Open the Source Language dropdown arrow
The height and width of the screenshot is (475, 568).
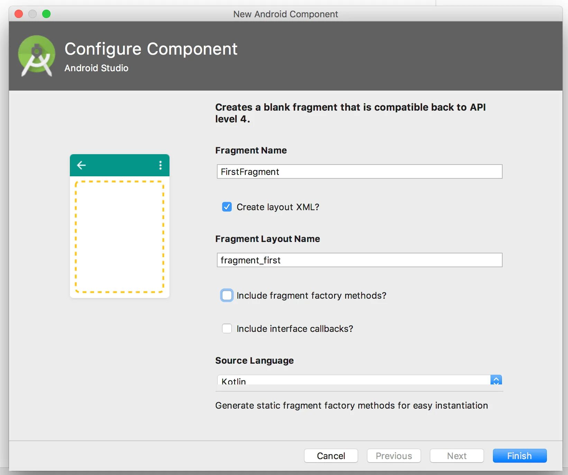pos(496,380)
